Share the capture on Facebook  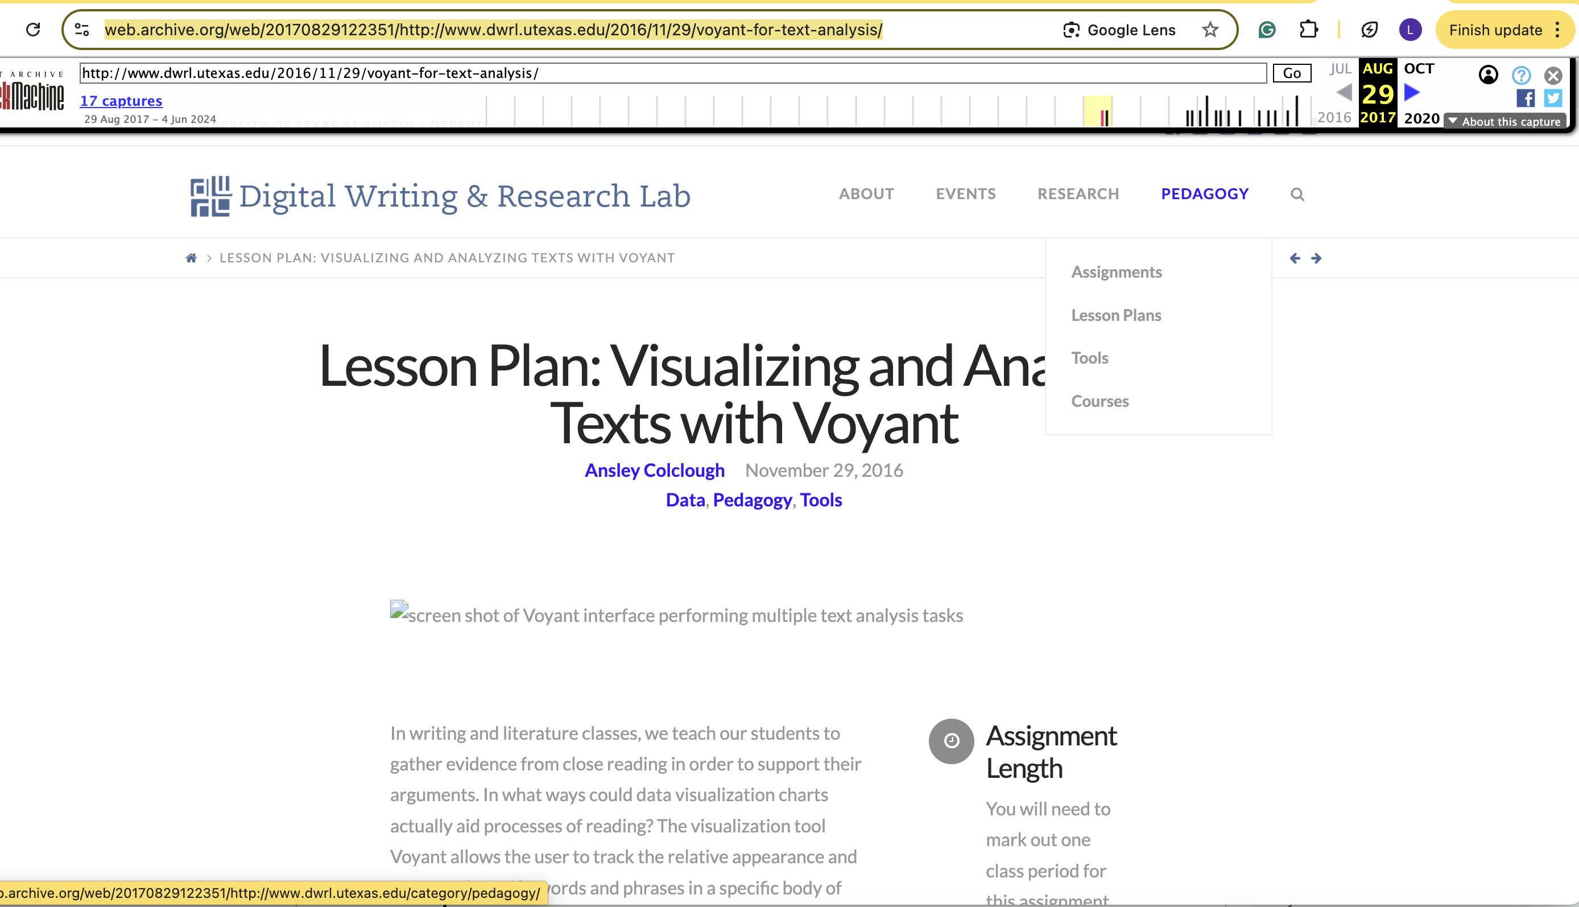point(1525,98)
